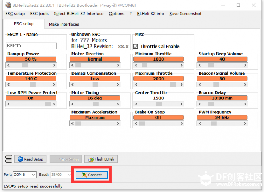This screenshot has width=264, height=192.
Task: Decrease Rampup Power with left arrow
Action: point(8,65)
